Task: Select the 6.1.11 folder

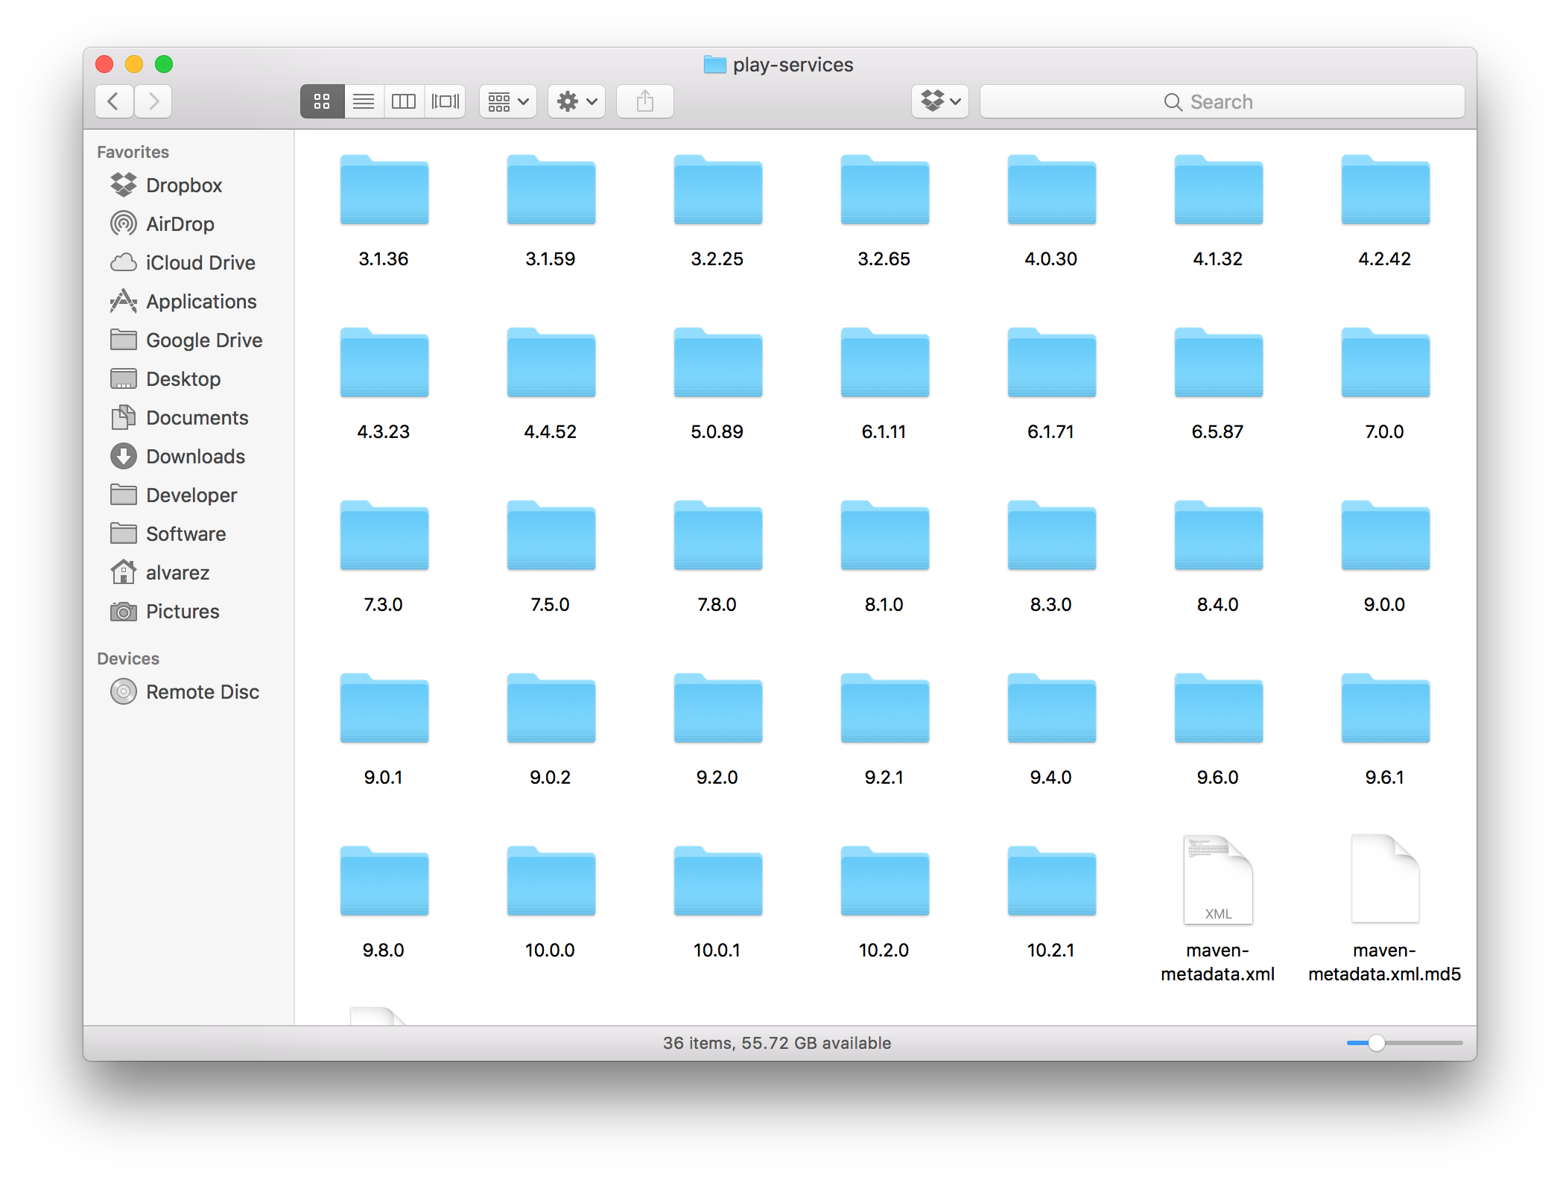Action: click(885, 363)
